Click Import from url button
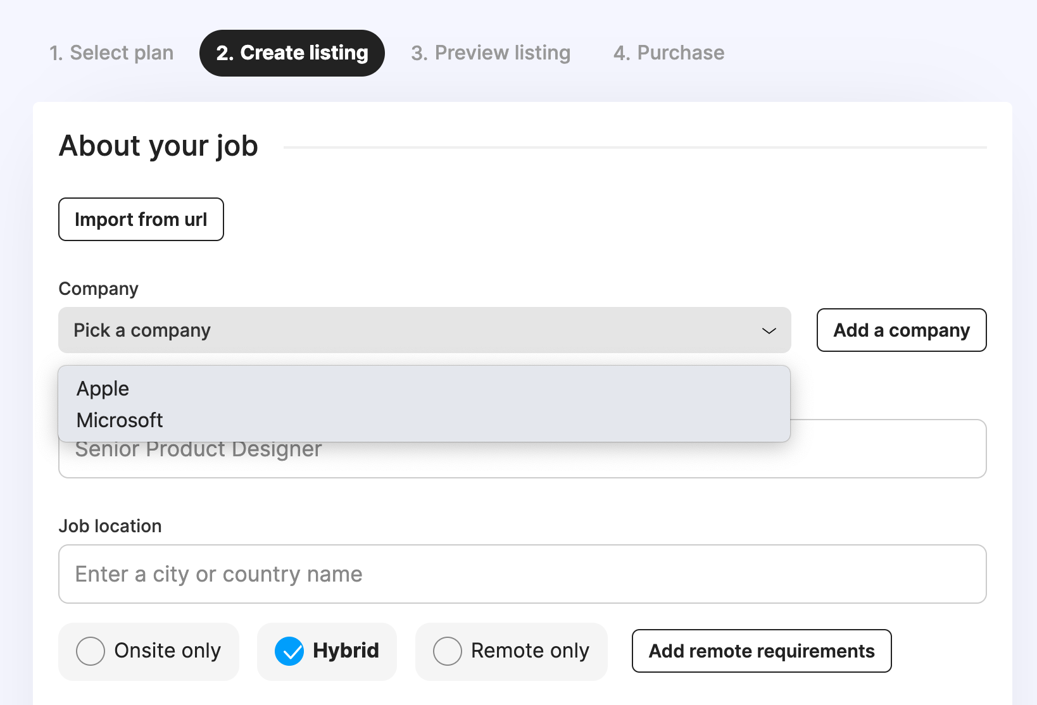This screenshot has height=705, width=1037. pyautogui.click(x=141, y=220)
